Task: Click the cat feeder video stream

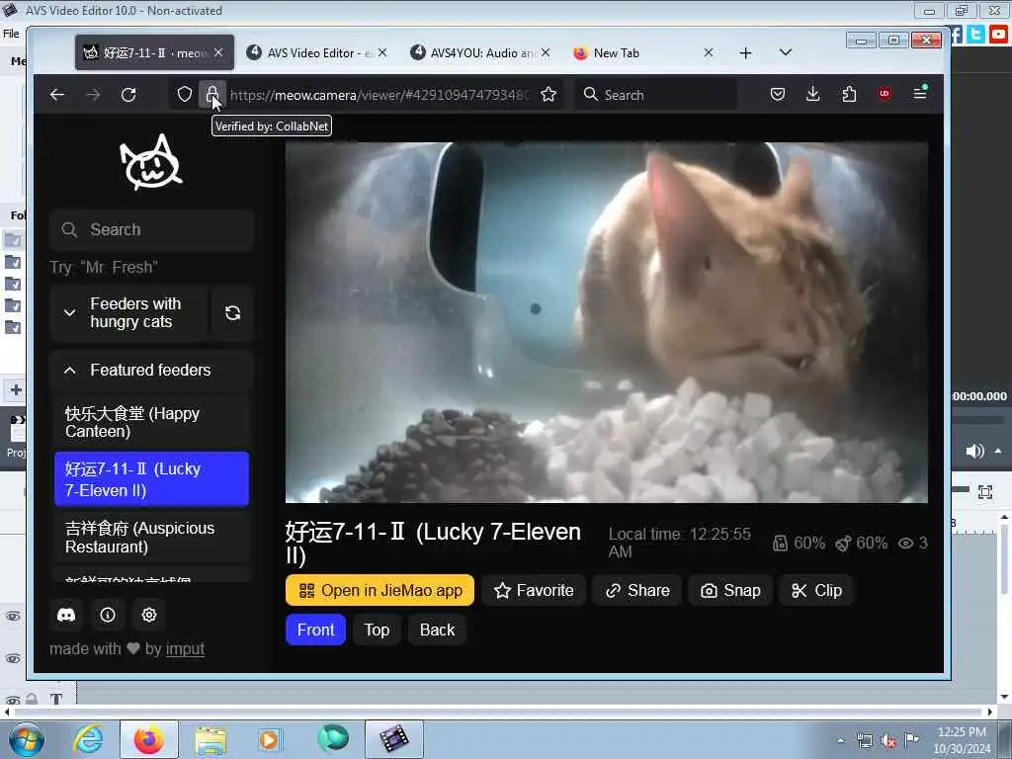Action: 607,322
